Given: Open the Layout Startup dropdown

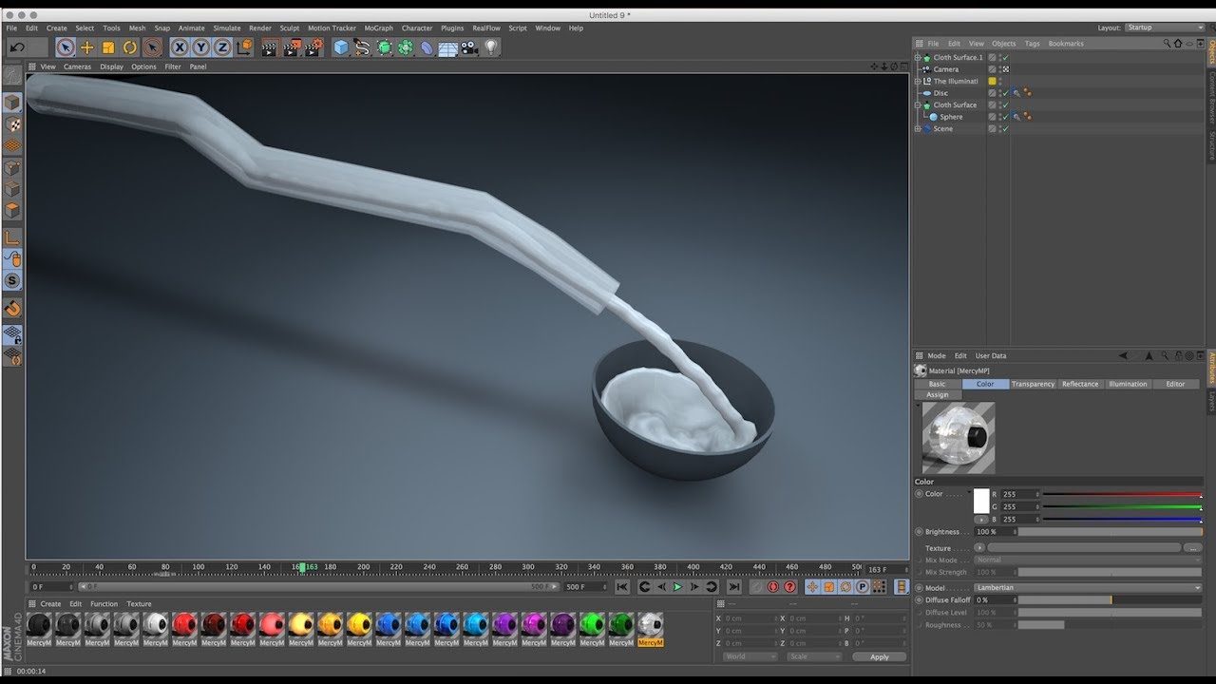Looking at the screenshot, I should [x=1166, y=28].
